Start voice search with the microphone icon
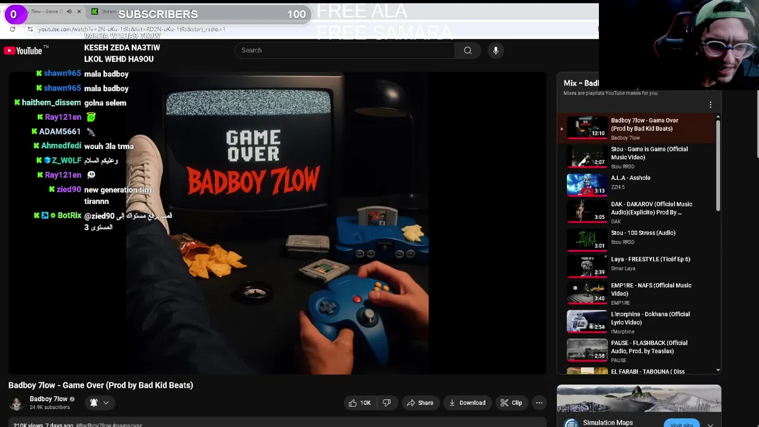 coord(496,50)
